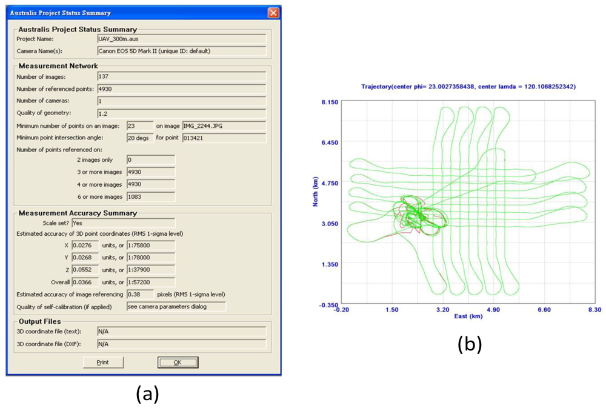Select the Camera Name(s) field
Screen dimensions: 606x408
(x=181, y=52)
